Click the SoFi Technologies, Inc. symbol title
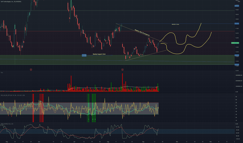 pyautogui.click(x=11, y=2)
